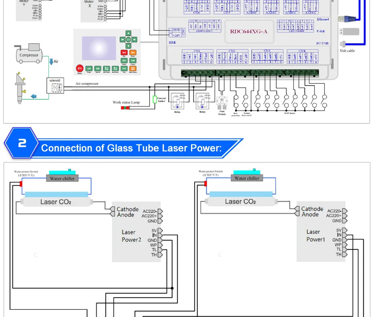Viewport: 374px width, 317px height.
Task: Click the AC220- pin on Laser Power1
Action: pos(345,211)
